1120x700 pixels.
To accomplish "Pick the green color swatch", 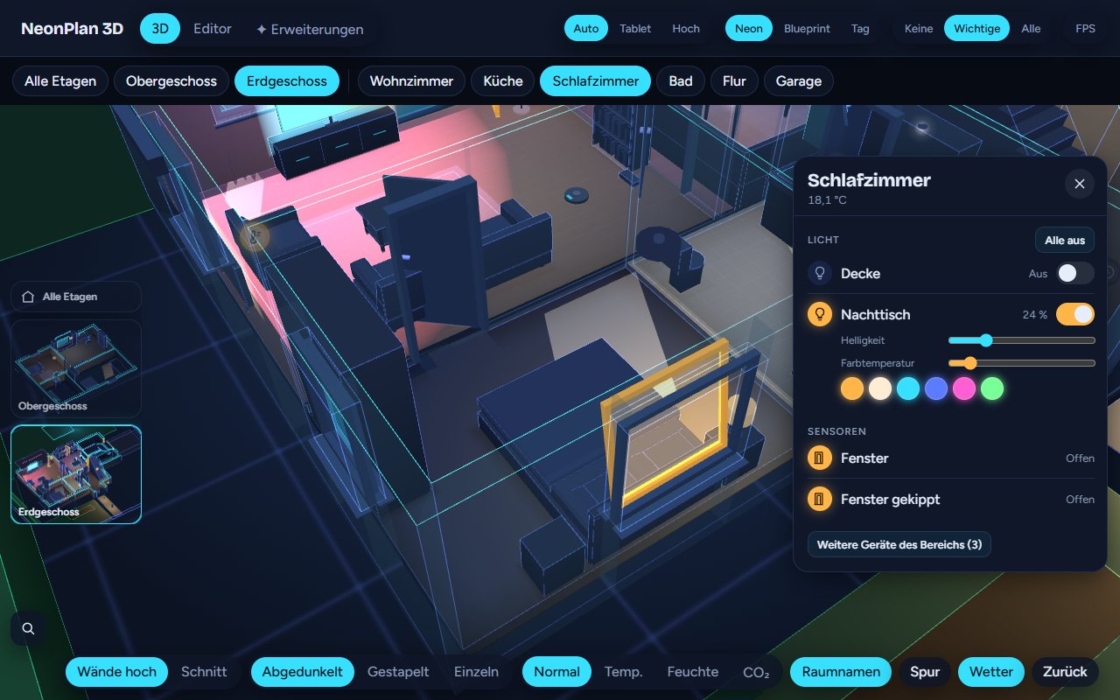I will tap(992, 388).
